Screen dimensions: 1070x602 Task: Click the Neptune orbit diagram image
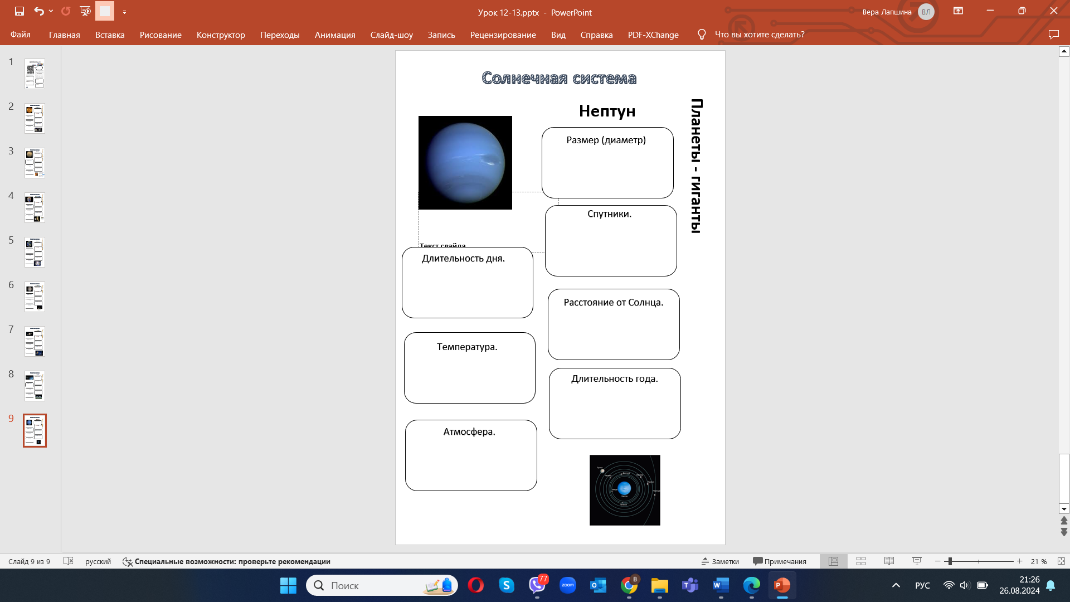(x=625, y=490)
